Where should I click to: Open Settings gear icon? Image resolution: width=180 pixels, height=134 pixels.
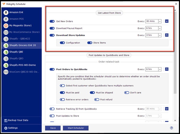pyautogui.click(x=6, y=128)
